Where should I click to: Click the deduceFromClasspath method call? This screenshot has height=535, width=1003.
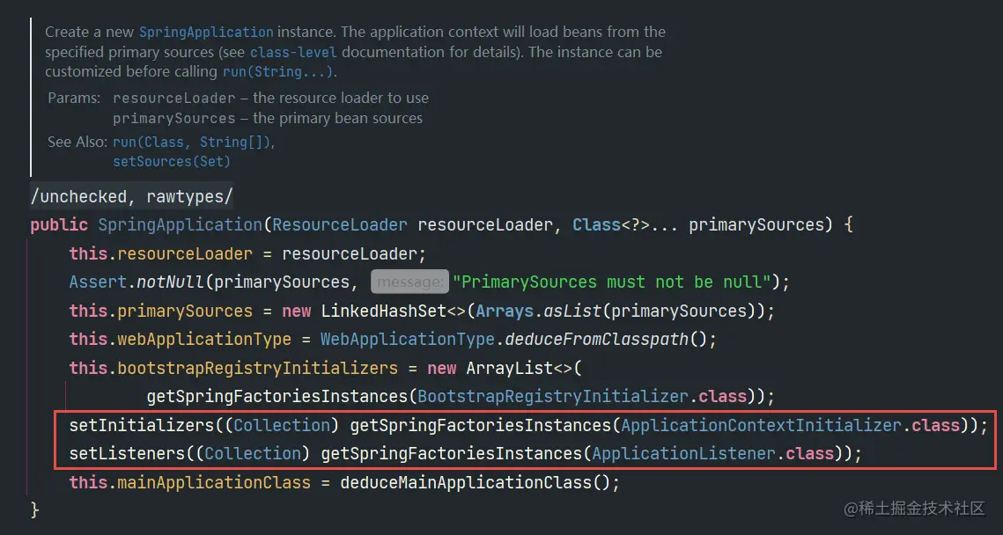coord(596,339)
